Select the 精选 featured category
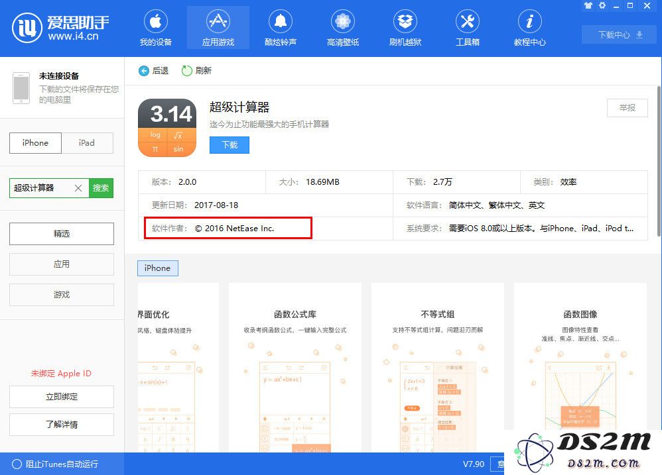The image size is (662, 475). tap(62, 233)
